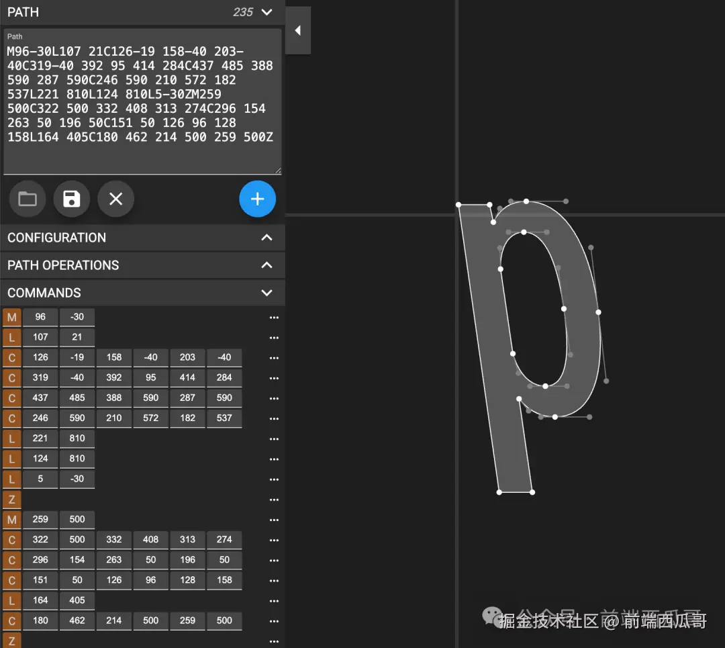
Task: Edit the 96 value in M row
Action: 40,317
